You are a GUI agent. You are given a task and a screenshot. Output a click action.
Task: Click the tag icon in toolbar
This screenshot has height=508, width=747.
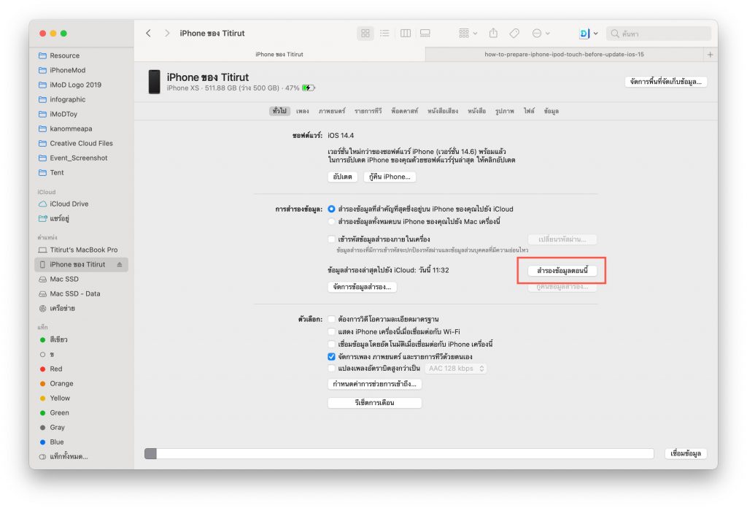click(x=514, y=34)
